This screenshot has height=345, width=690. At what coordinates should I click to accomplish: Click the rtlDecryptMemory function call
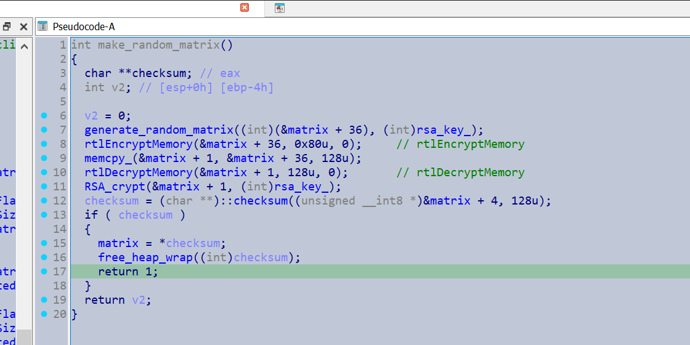139,172
